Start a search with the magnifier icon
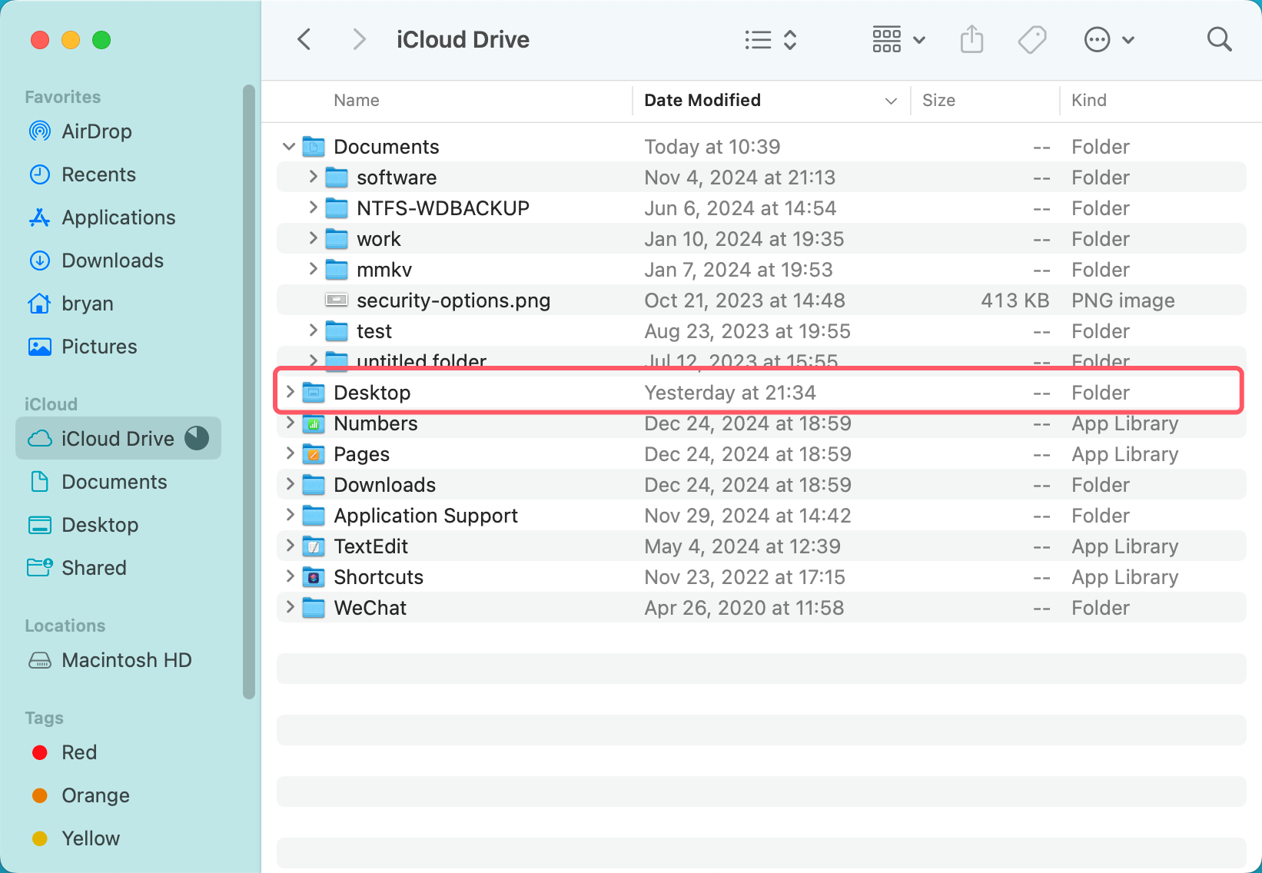Image resolution: width=1262 pixels, height=873 pixels. 1219,39
